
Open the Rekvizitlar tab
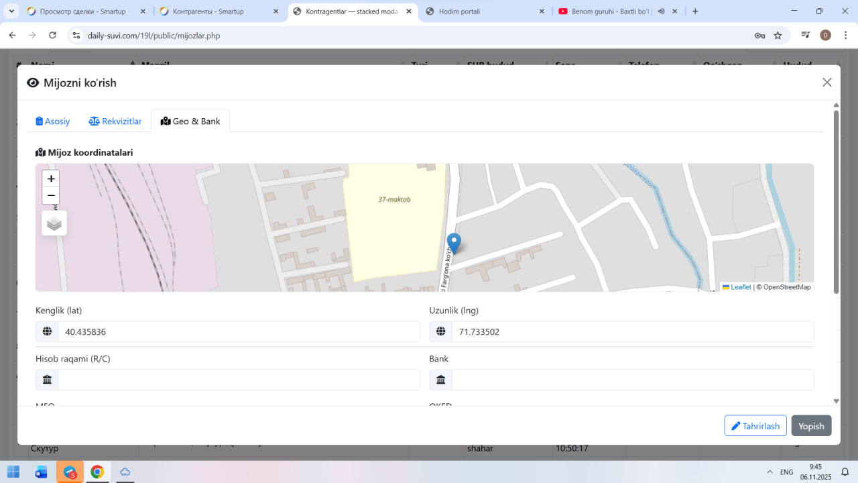point(115,121)
